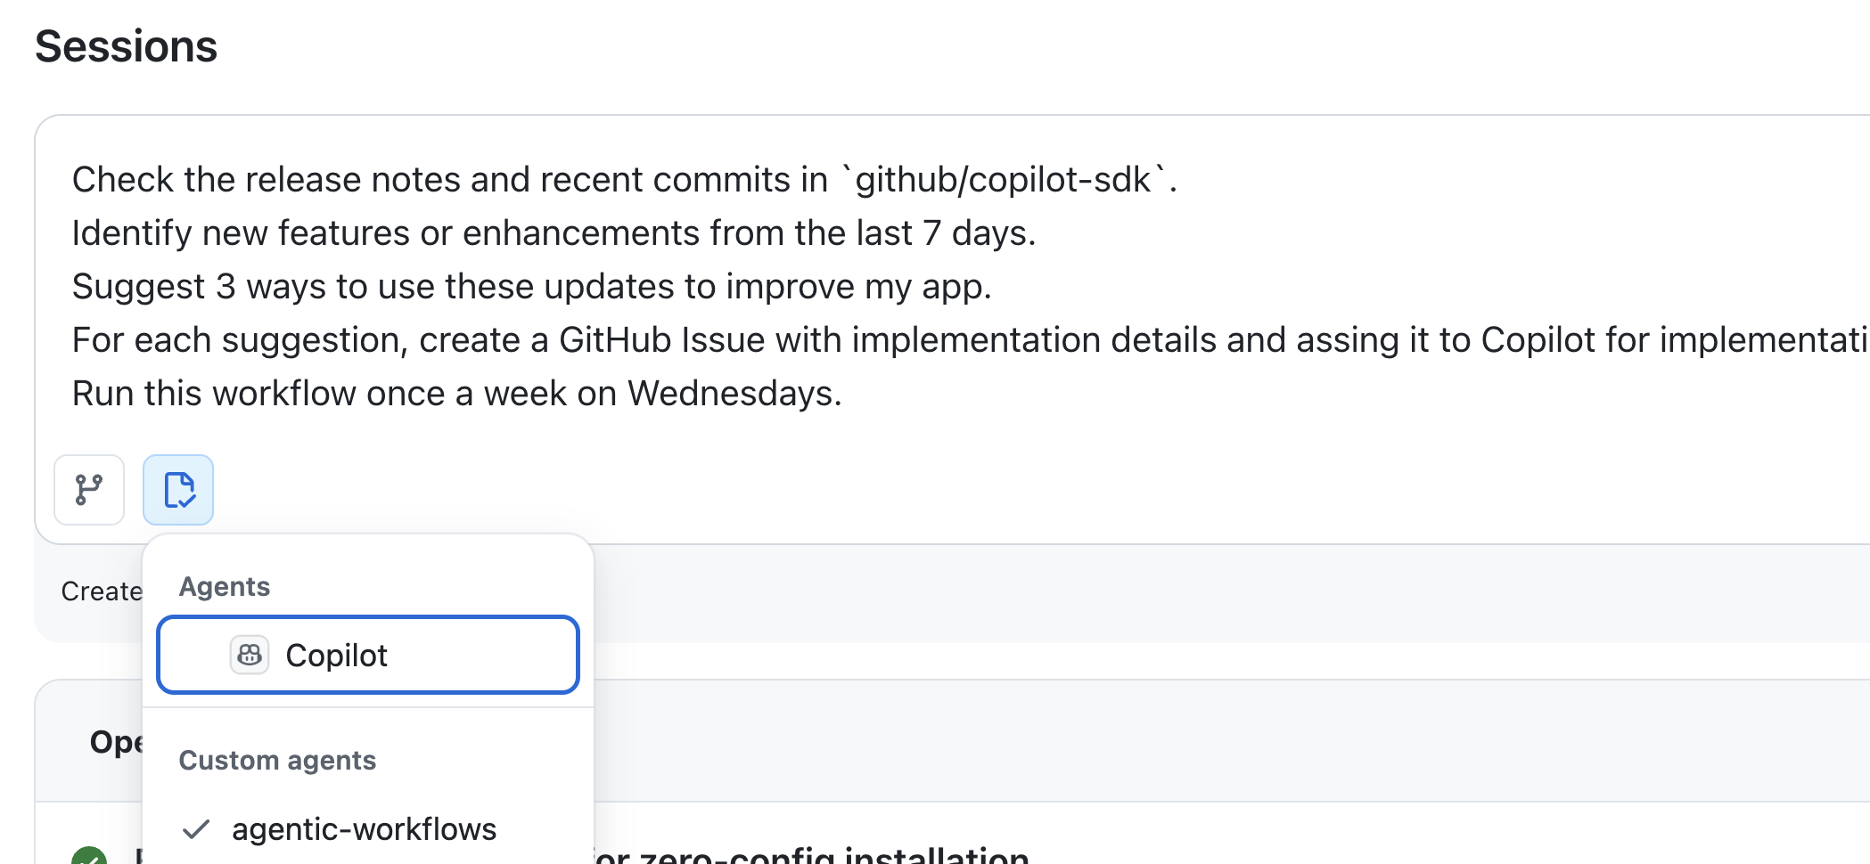Screen dimensions: 1870x864
Task: Click the 'Identify new features' prompt line
Action: pos(553,233)
